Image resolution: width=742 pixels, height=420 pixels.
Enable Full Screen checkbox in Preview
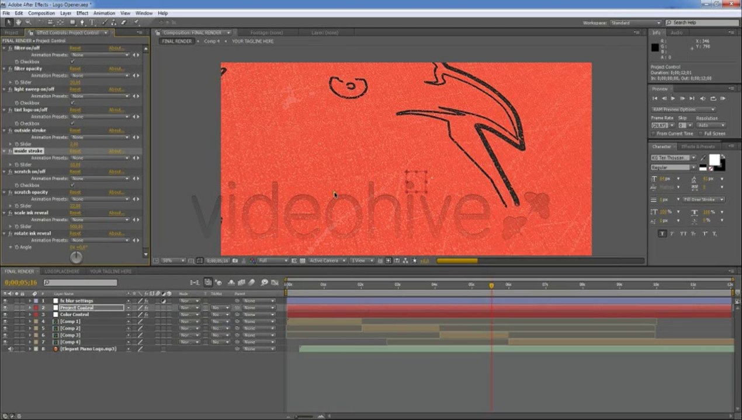click(x=701, y=134)
